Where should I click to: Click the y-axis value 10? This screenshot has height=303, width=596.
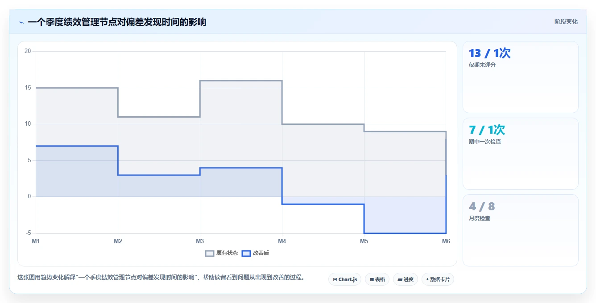(28, 124)
